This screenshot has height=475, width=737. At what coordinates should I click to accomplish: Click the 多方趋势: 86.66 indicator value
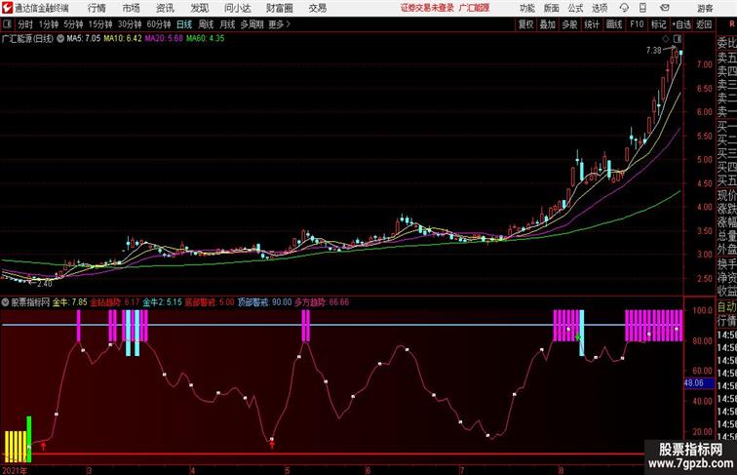[322, 302]
